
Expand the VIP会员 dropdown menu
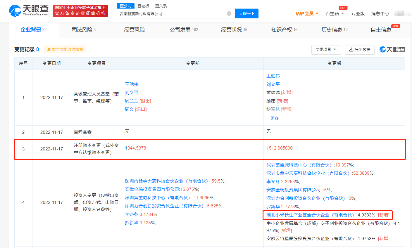[x=317, y=14]
